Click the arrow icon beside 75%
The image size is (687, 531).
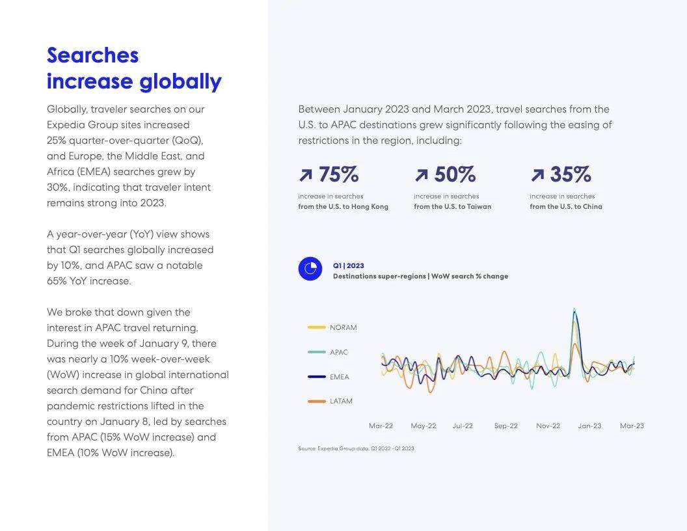click(305, 175)
